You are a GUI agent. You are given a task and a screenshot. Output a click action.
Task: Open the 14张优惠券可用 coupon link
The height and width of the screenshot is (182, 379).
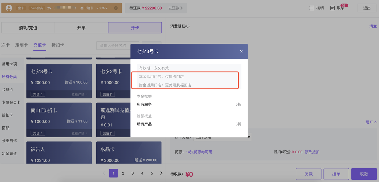(199, 152)
